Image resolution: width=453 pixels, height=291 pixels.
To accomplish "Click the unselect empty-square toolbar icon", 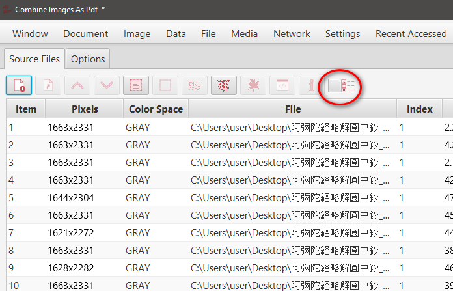I will pos(165,85).
